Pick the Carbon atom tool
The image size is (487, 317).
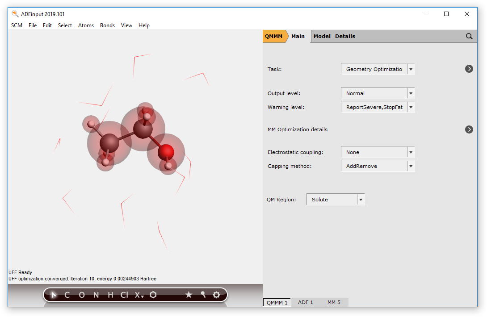pos(67,295)
